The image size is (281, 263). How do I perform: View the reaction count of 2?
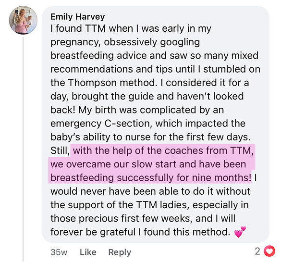257,251
